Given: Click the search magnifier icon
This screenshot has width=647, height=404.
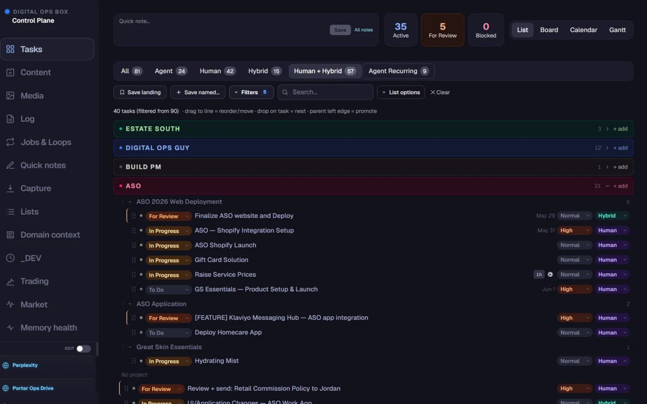Looking at the screenshot, I should (x=285, y=92).
